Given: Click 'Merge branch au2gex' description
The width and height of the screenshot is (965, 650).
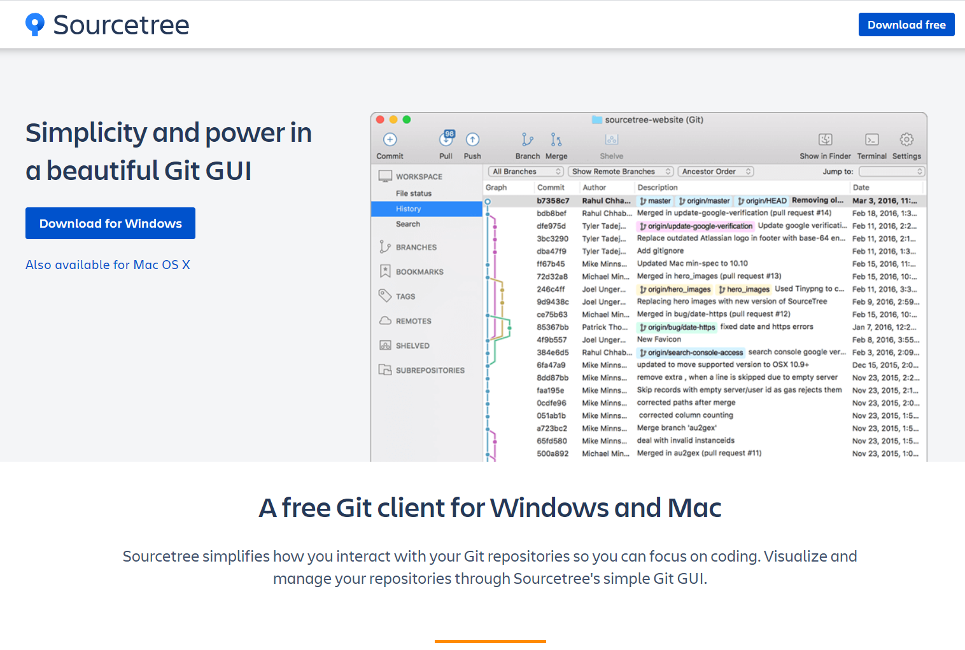Looking at the screenshot, I should pos(677,428).
